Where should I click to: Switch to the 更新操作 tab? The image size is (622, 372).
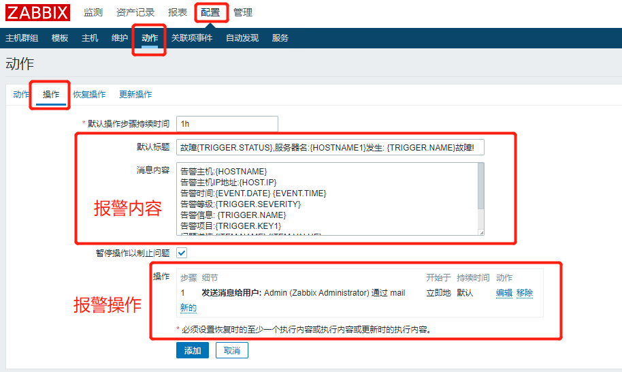tap(135, 95)
